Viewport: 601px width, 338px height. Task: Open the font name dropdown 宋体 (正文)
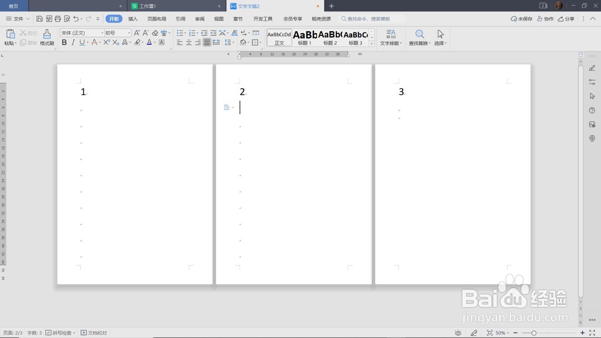pyautogui.click(x=102, y=33)
